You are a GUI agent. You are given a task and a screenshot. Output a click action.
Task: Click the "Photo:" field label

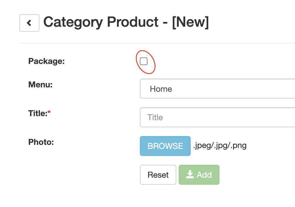(x=41, y=142)
